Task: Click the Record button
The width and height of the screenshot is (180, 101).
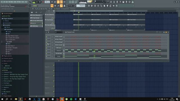Action: pyautogui.click(x=43, y=2)
